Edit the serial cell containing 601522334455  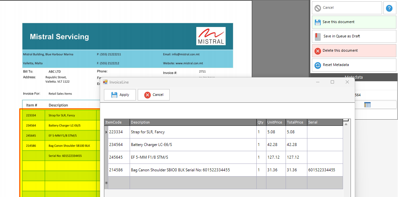[x=325, y=170]
